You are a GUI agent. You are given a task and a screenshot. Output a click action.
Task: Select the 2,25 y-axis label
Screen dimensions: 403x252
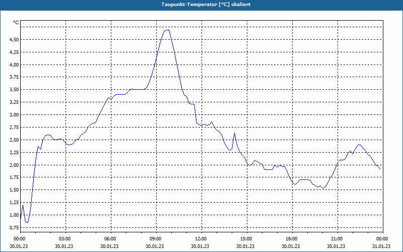pyautogui.click(x=15, y=153)
